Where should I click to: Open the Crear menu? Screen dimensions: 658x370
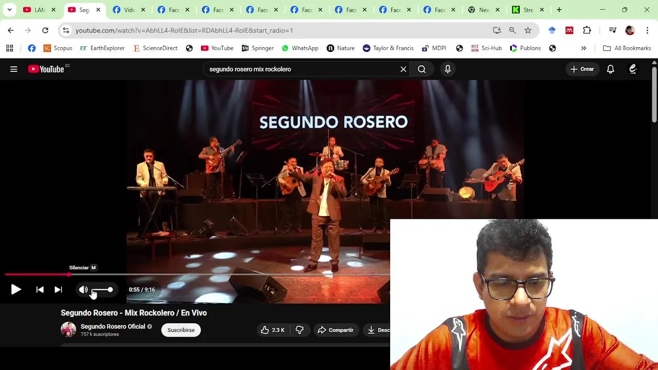pyautogui.click(x=582, y=69)
